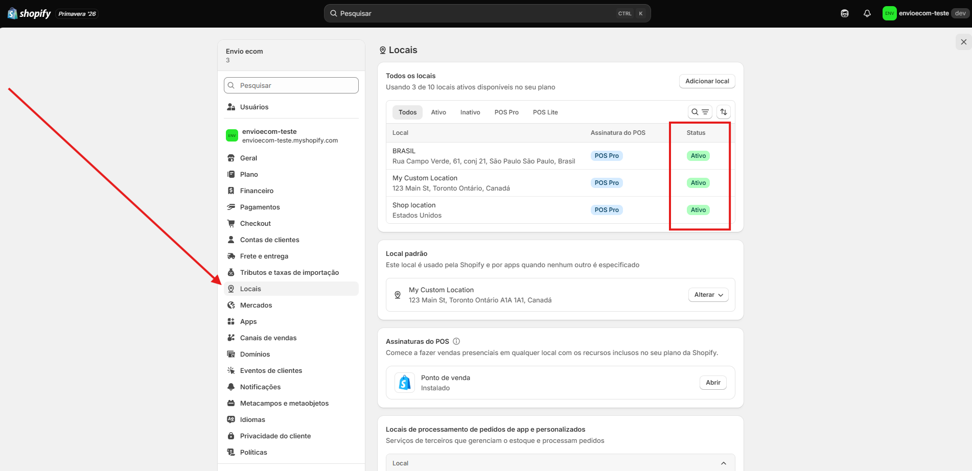Click the Geral store icon in the sidebar

coord(231,158)
